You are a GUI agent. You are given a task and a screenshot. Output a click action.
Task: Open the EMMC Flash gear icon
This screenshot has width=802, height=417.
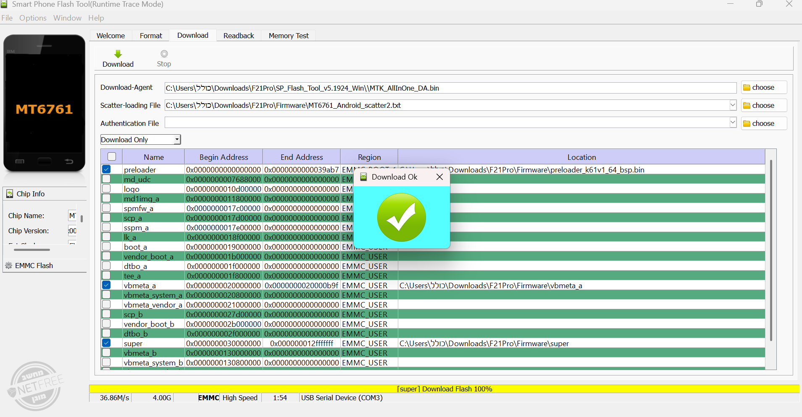[x=8, y=266]
